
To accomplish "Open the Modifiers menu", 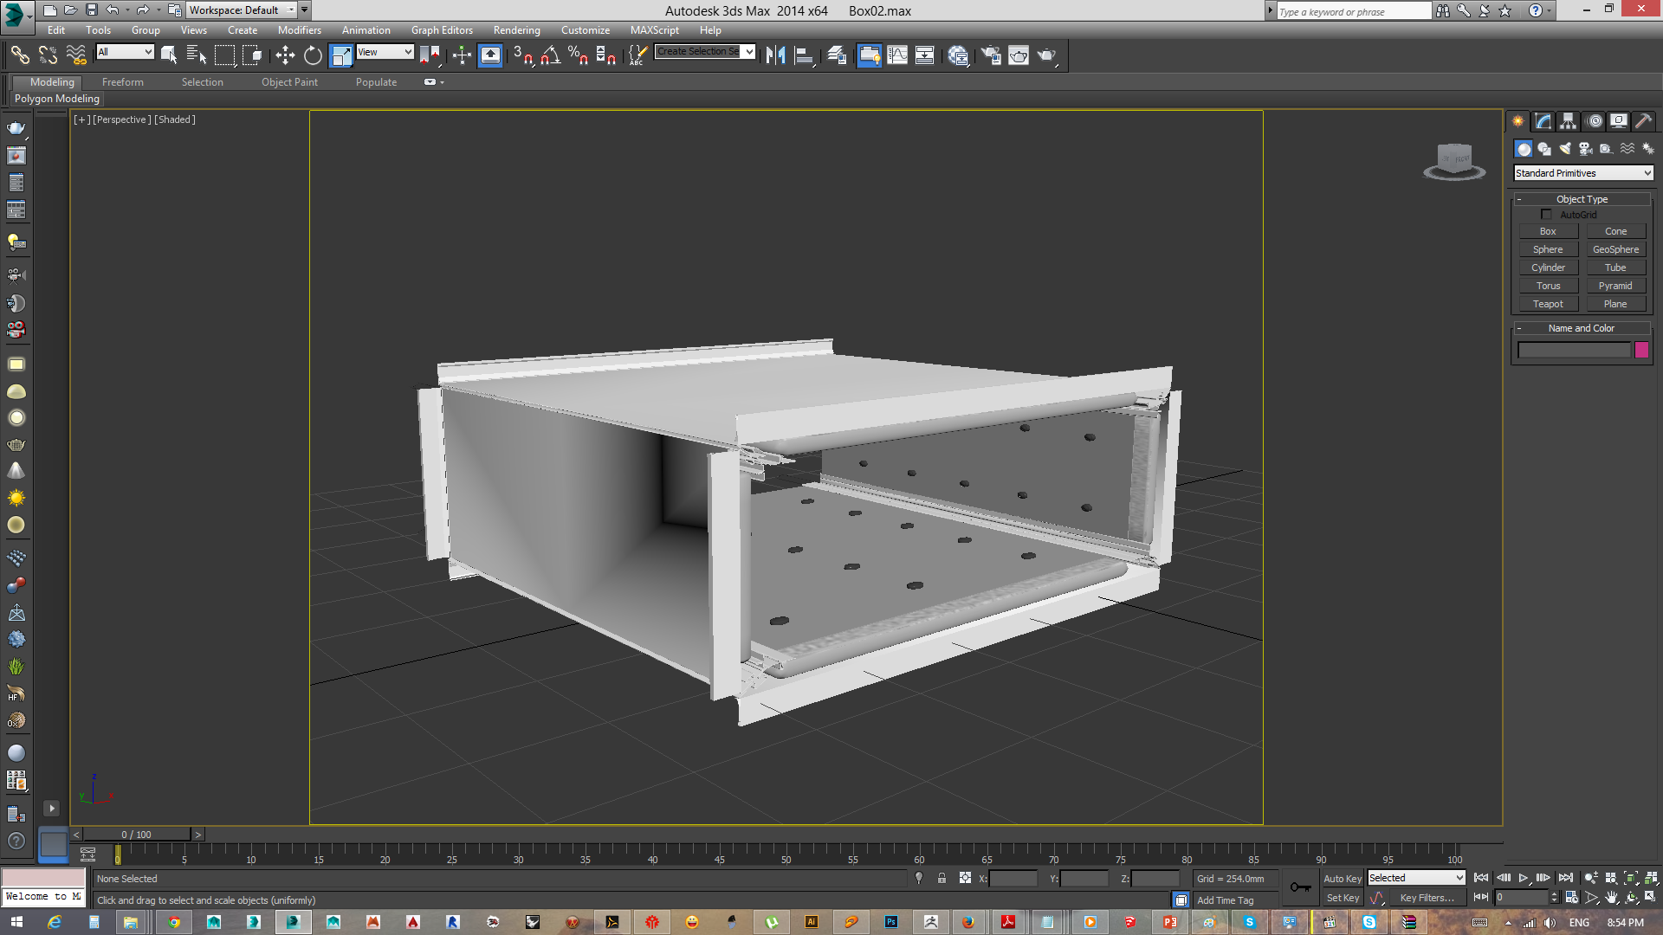I will point(299,30).
